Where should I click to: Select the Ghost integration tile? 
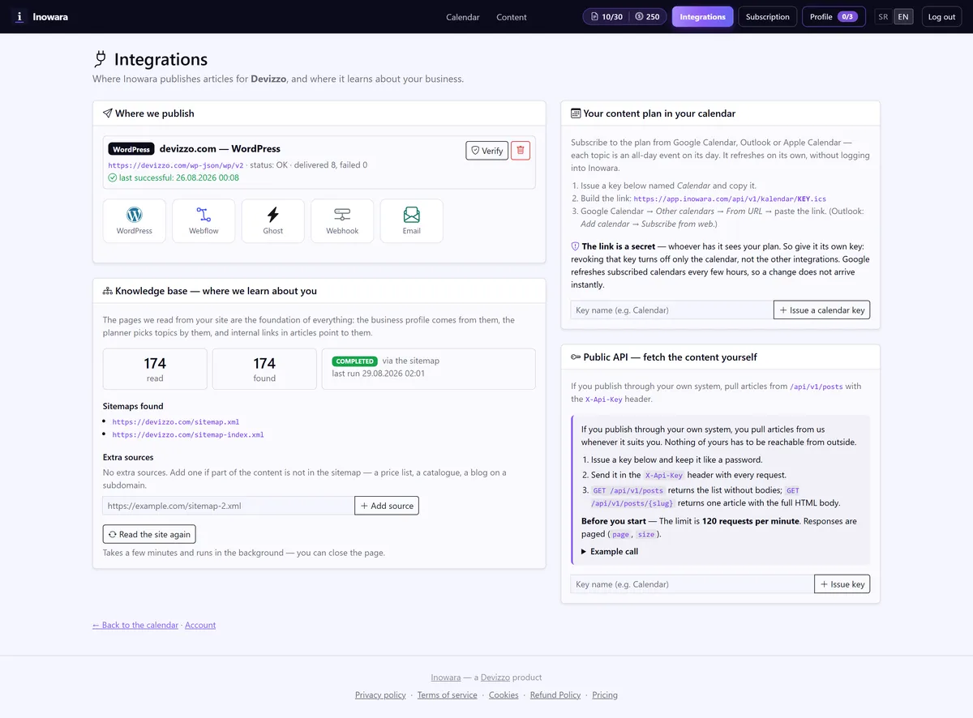[x=273, y=220]
